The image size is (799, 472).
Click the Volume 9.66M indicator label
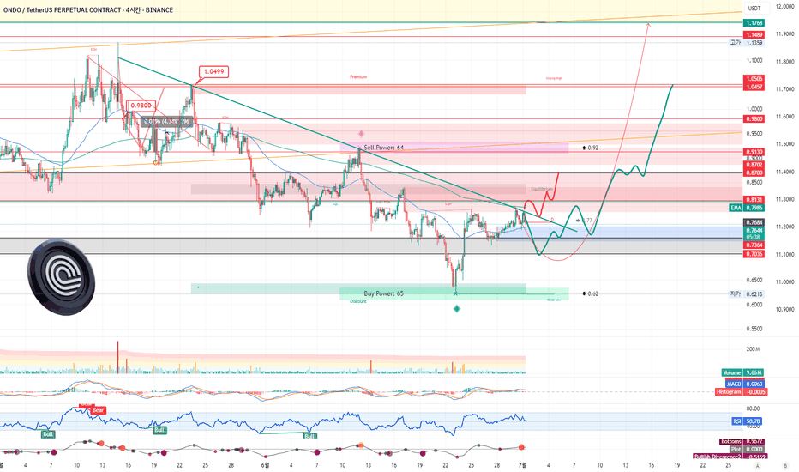pos(743,372)
